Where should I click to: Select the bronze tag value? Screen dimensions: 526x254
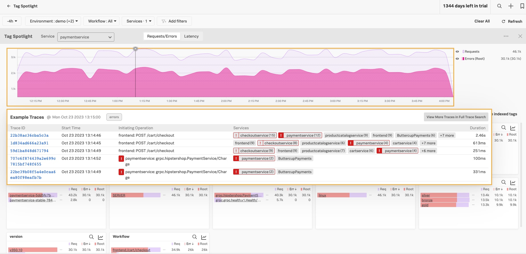coord(427,200)
